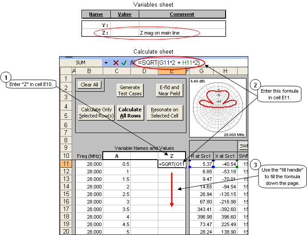Viewport: 307px width, 235px height.
Task: Click inside the formula bar SQRT text
Action: pos(169,63)
